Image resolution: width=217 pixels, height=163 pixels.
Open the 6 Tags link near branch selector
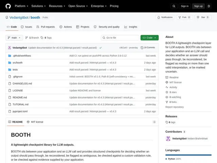click(46, 38)
